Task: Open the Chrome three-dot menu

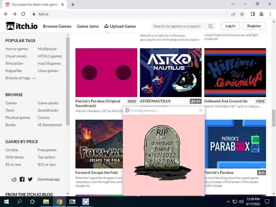Action: [x=270, y=14]
